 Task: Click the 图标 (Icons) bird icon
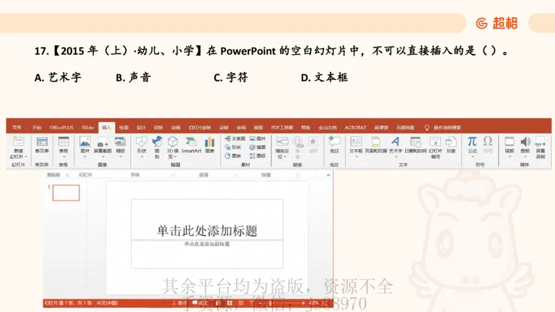point(157,142)
